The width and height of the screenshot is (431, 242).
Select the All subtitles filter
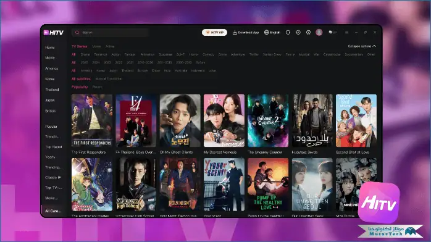click(x=81, y=79)
